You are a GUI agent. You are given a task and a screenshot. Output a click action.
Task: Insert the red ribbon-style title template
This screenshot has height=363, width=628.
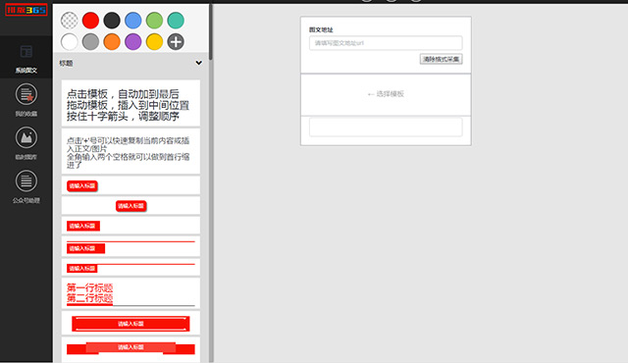click(131, 349)
